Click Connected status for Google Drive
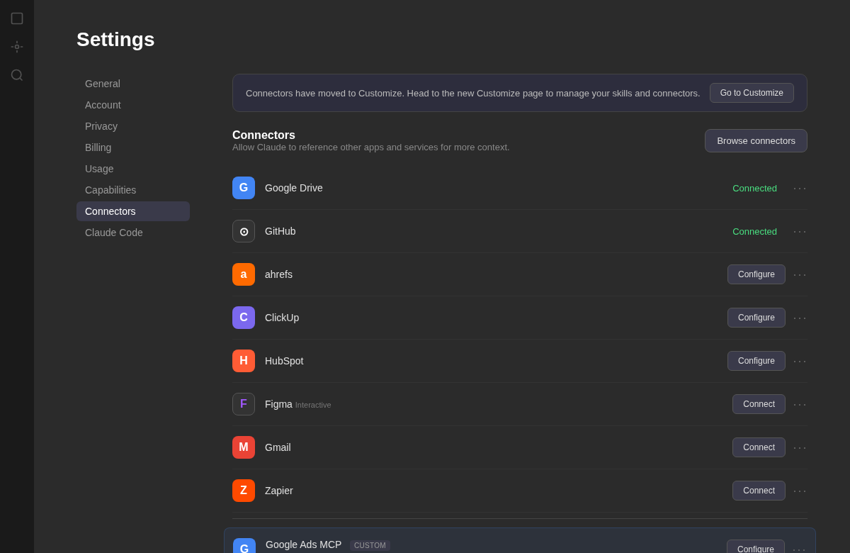850x553 pixels. [x=754, y=188]
